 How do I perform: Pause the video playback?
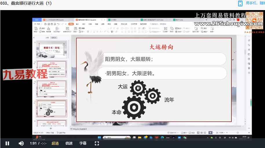(7, 143)
